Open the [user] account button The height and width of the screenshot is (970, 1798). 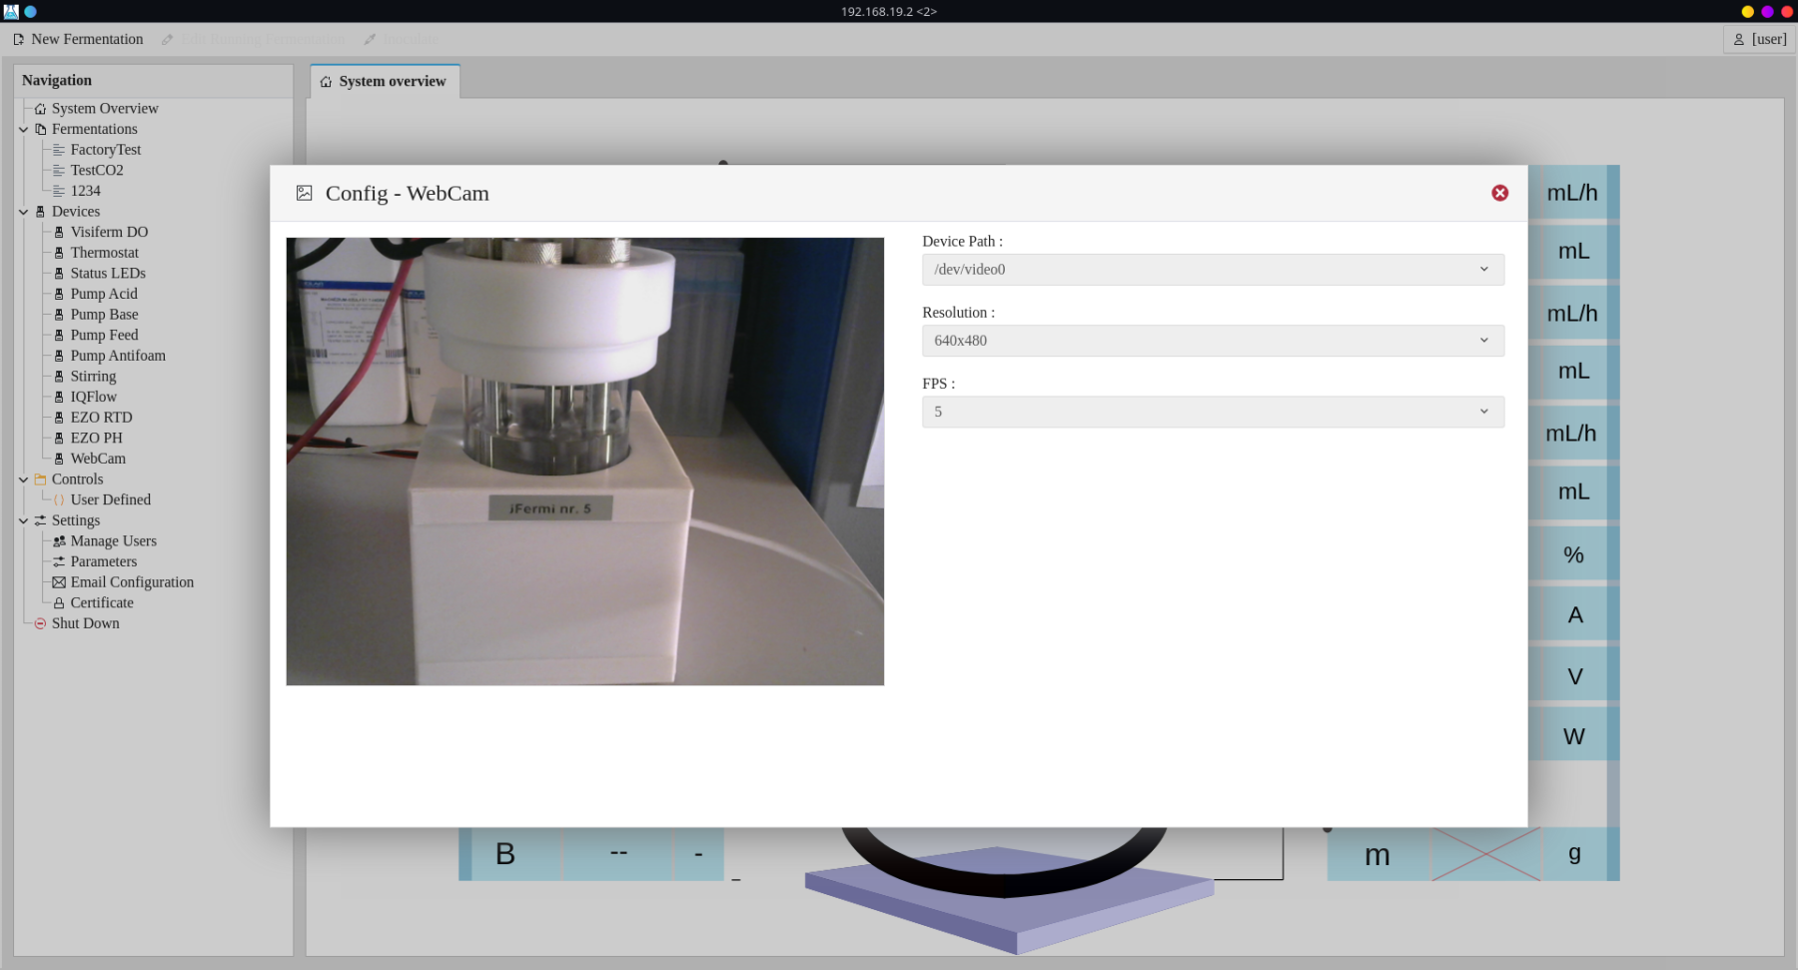1759,39
